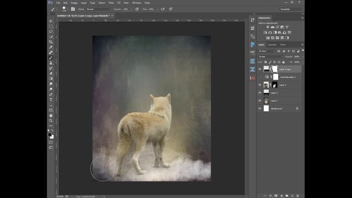
Task: Select the Path Selection tool
Action: click(51, 105)
